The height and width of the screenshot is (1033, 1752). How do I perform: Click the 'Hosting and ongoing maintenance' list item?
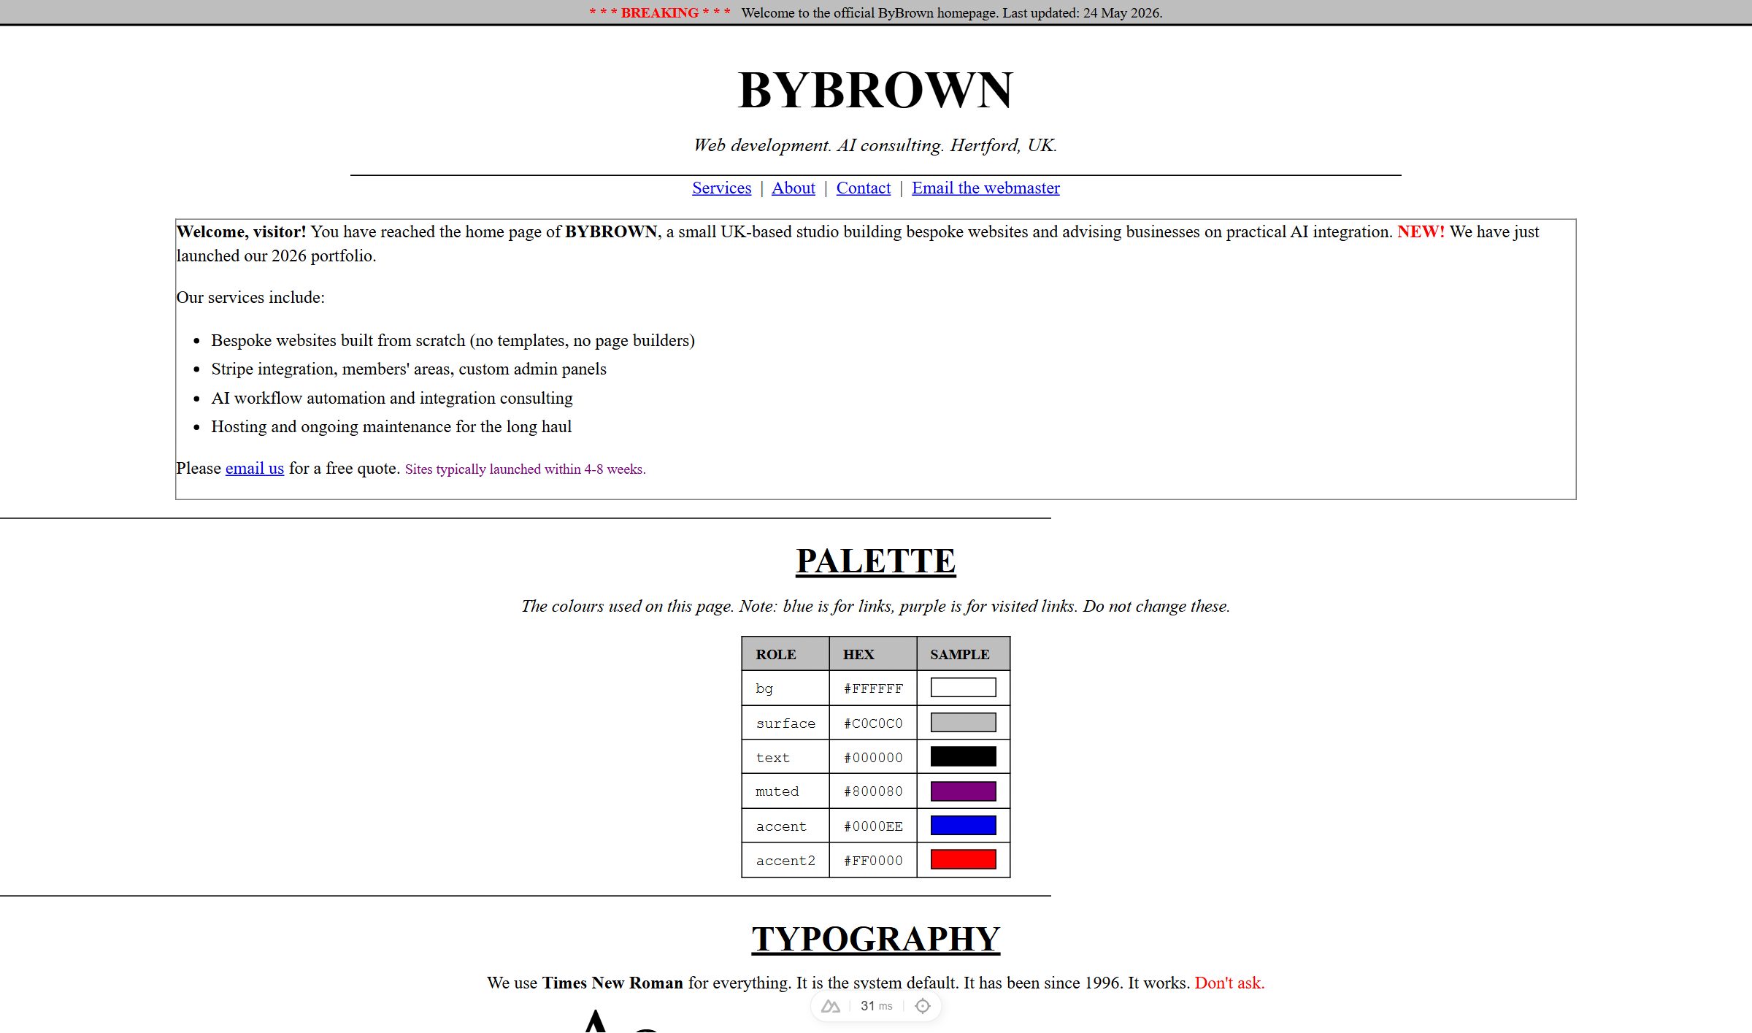click(391, 426)
